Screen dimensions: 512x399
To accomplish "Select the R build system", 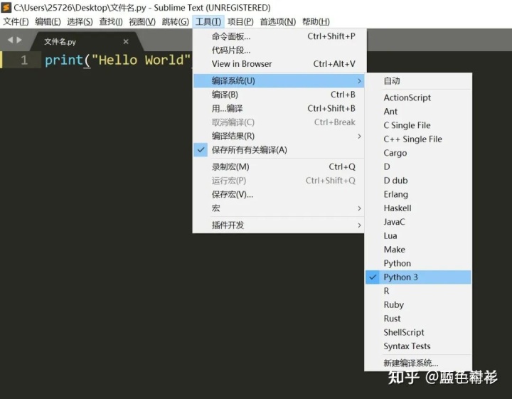I will (x=418, y=291).
